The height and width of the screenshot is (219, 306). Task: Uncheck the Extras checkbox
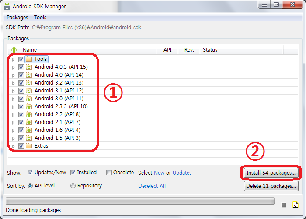[21, 146]
